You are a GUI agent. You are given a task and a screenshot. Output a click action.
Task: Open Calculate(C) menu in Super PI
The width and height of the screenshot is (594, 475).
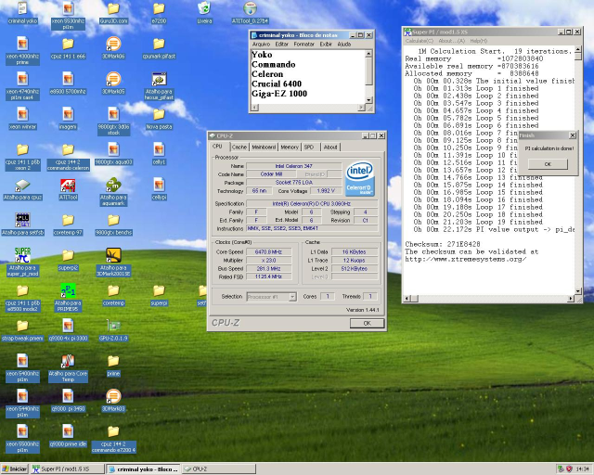point(419,41)
